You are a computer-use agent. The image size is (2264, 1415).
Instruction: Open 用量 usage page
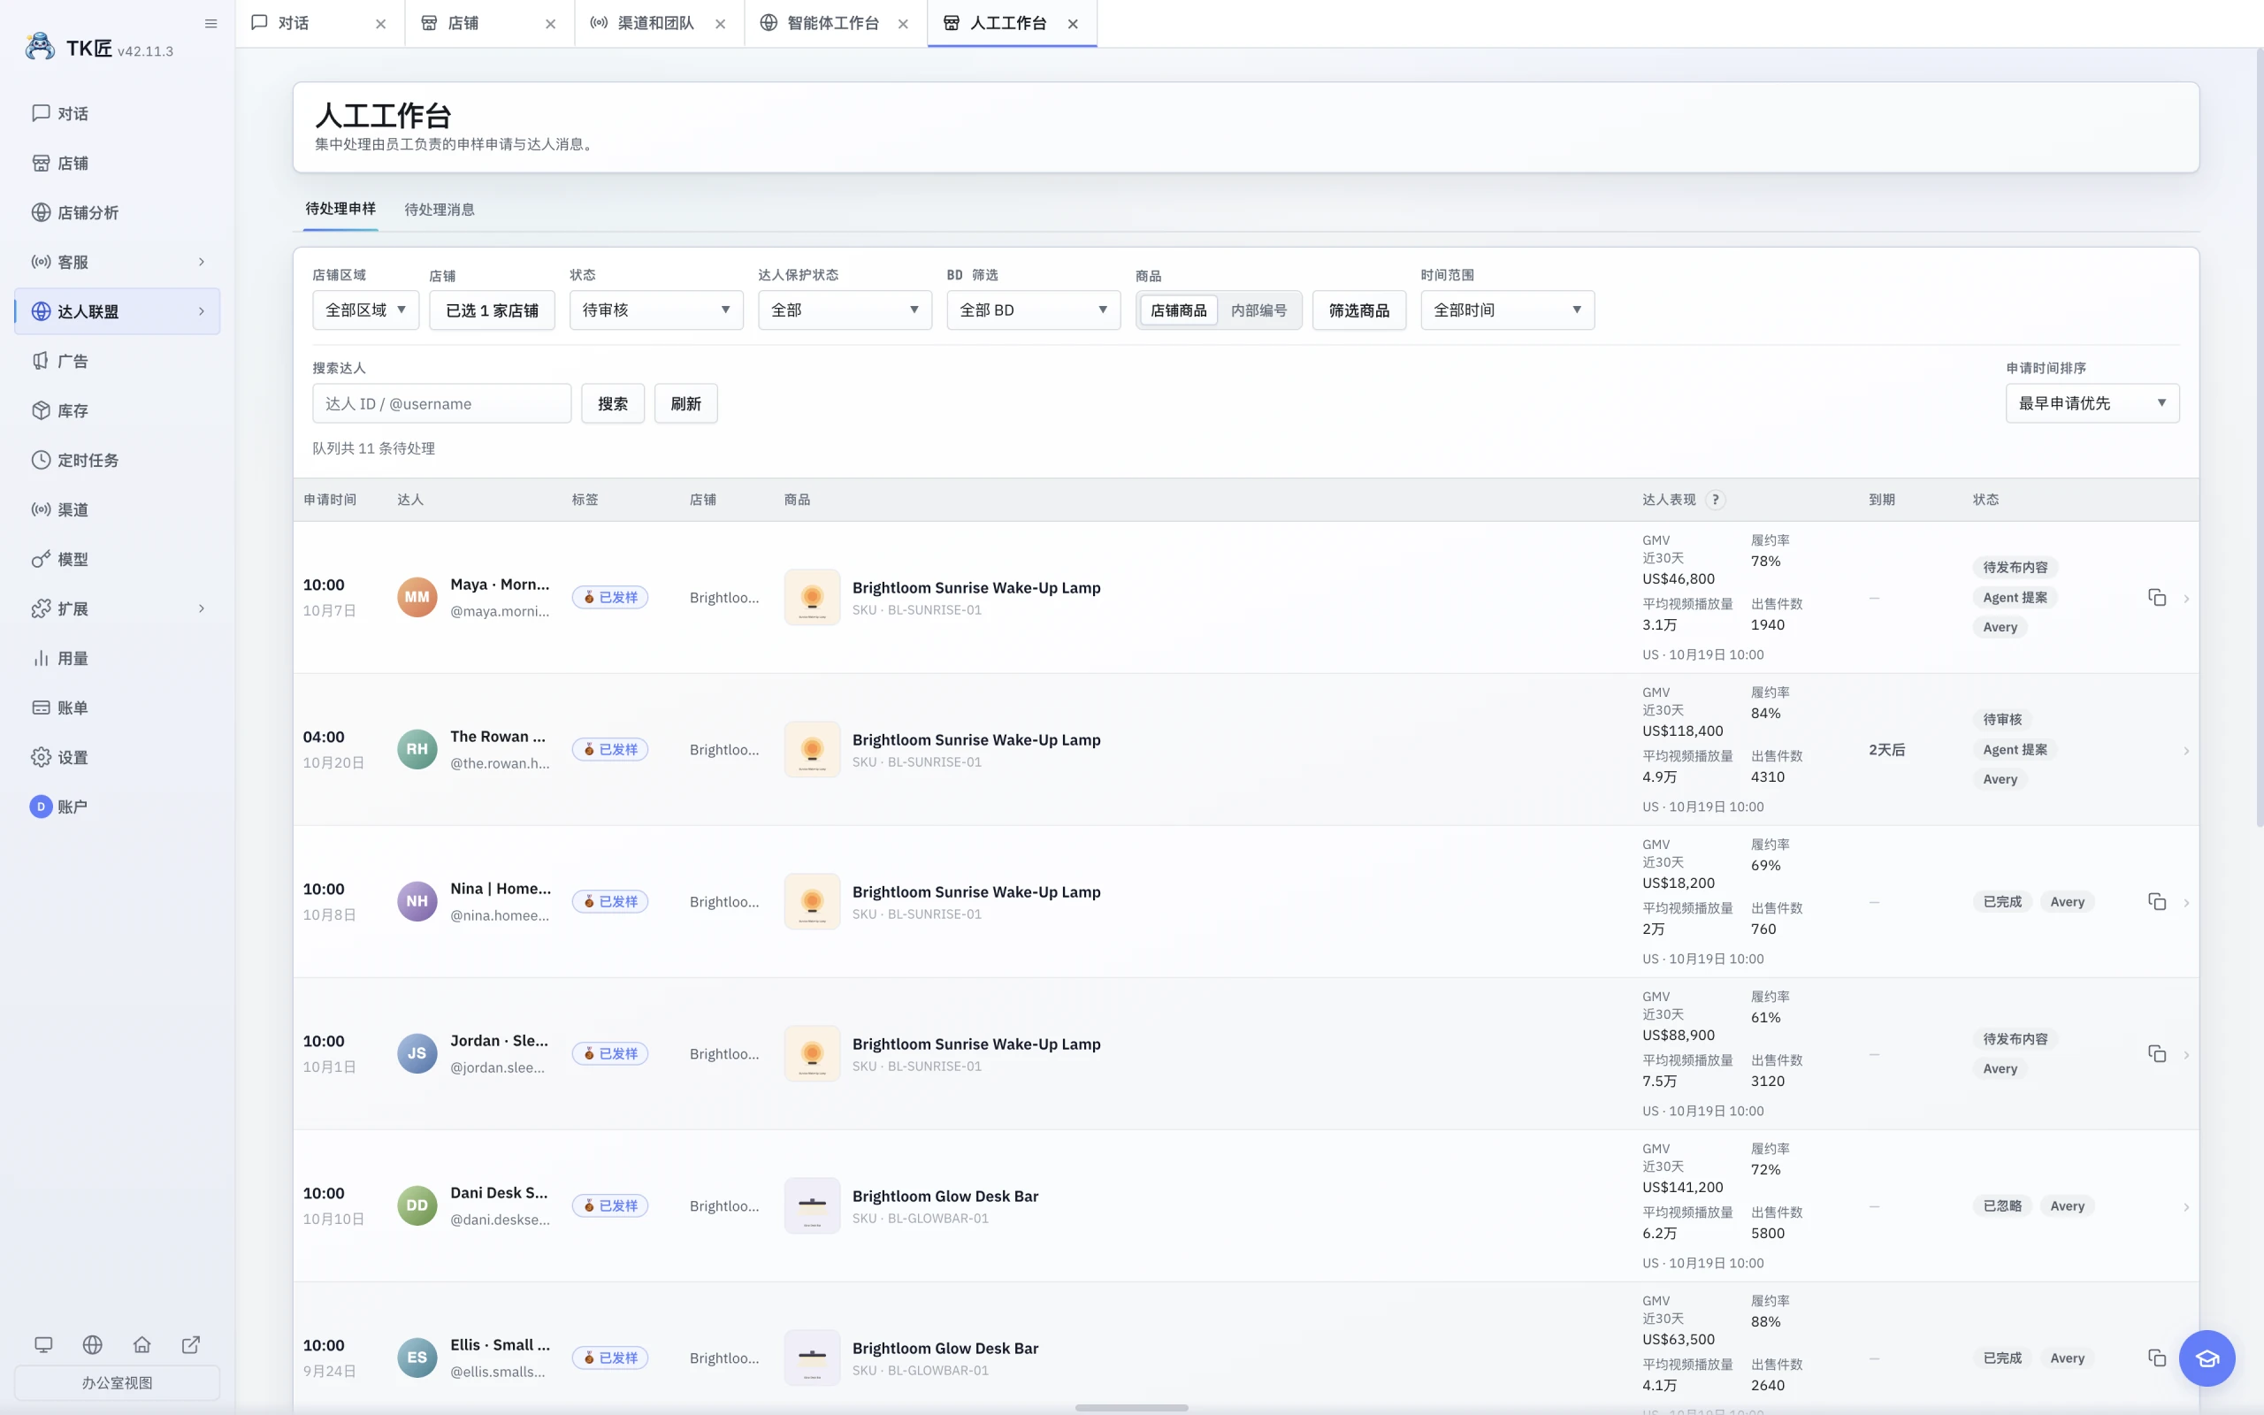coord(117,659)
